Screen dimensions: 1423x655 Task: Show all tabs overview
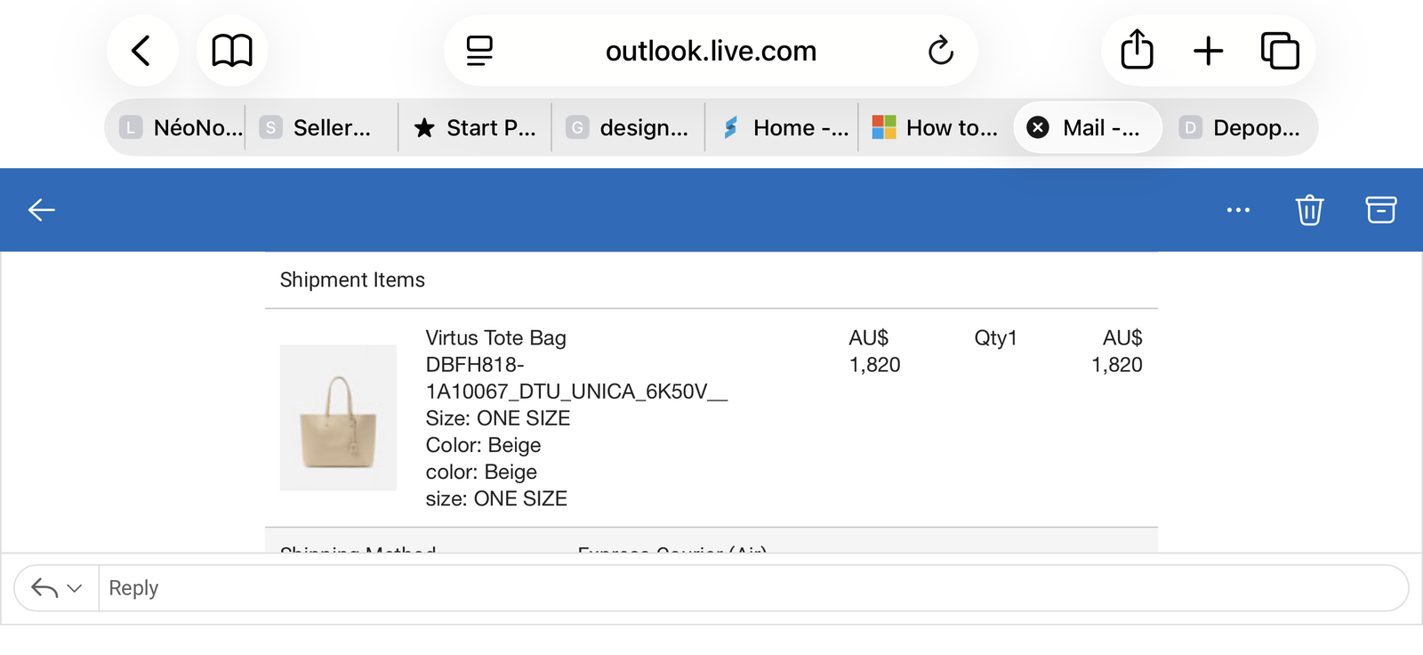pyautogui.click(x=1280, y=51)
